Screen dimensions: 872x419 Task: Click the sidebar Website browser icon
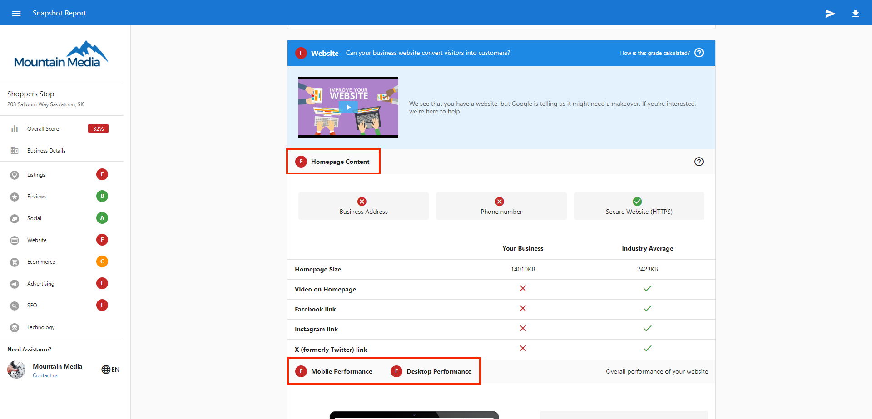[x=15, y=241]
